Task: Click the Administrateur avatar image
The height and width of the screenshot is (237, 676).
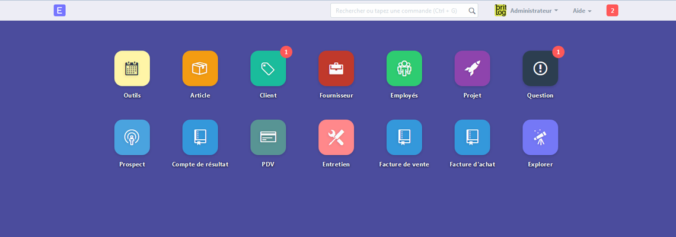Action: 500,10
